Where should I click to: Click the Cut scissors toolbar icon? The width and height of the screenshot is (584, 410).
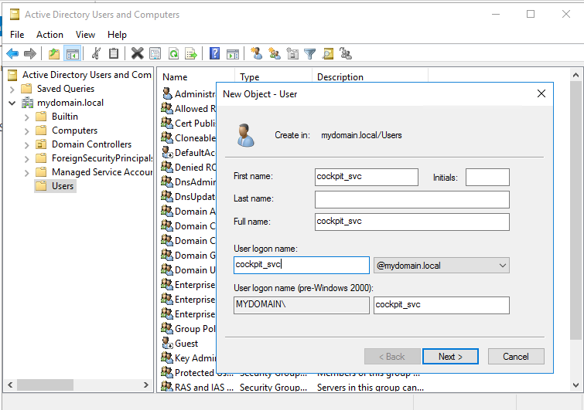click(96, 53)
